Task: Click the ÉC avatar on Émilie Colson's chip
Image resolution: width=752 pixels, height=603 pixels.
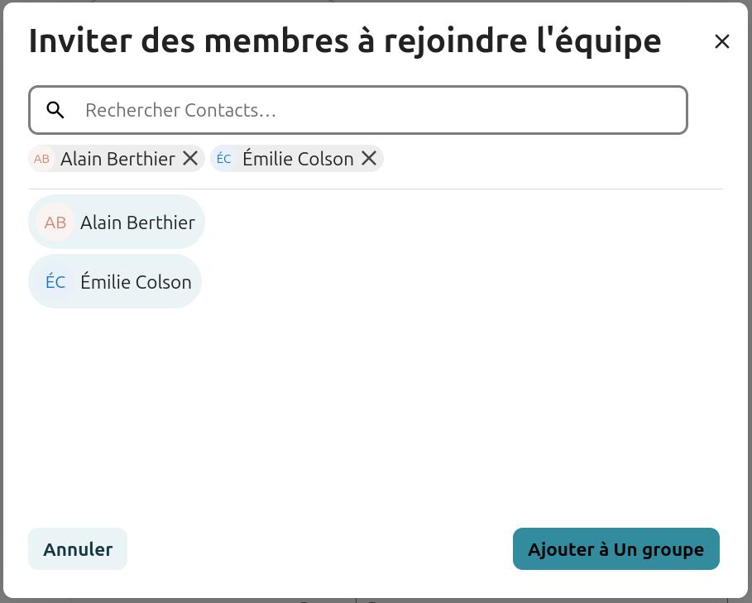Action: tap(224, 159)
